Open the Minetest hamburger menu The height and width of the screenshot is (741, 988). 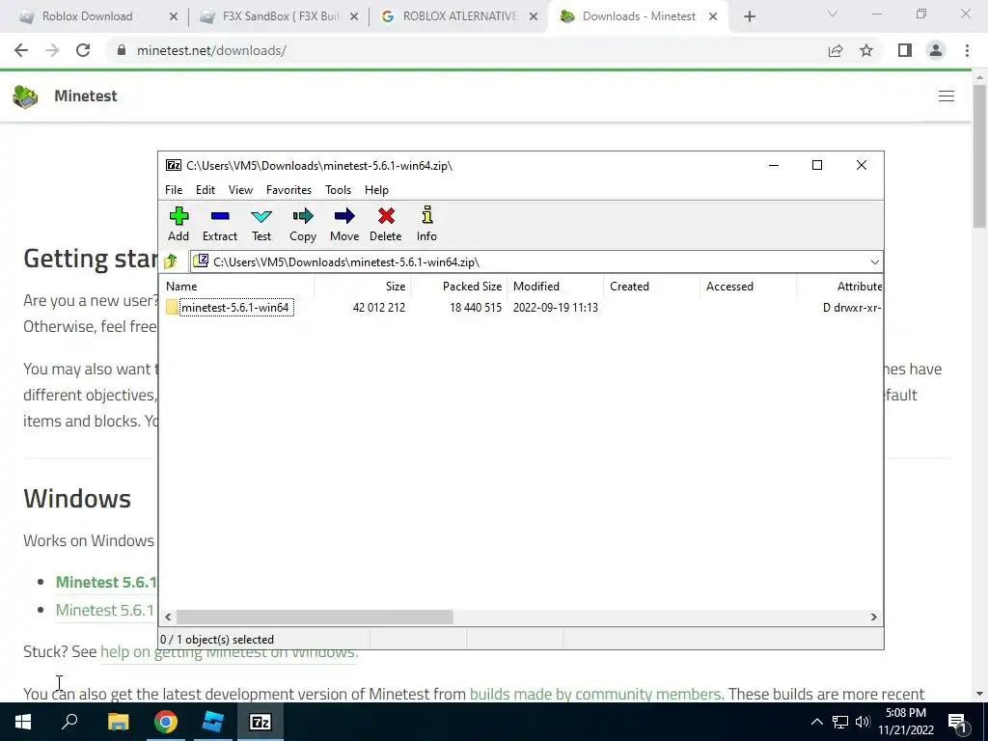[947, 96]
